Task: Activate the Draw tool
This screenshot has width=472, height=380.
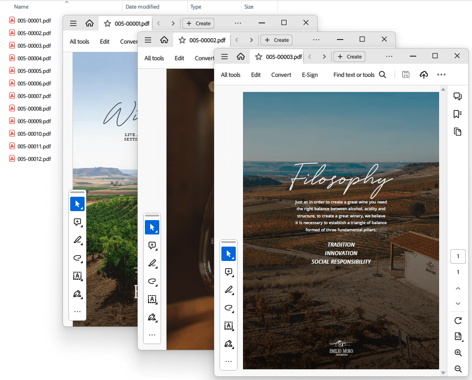Action: pyautogui.click(x=229, y=308)
